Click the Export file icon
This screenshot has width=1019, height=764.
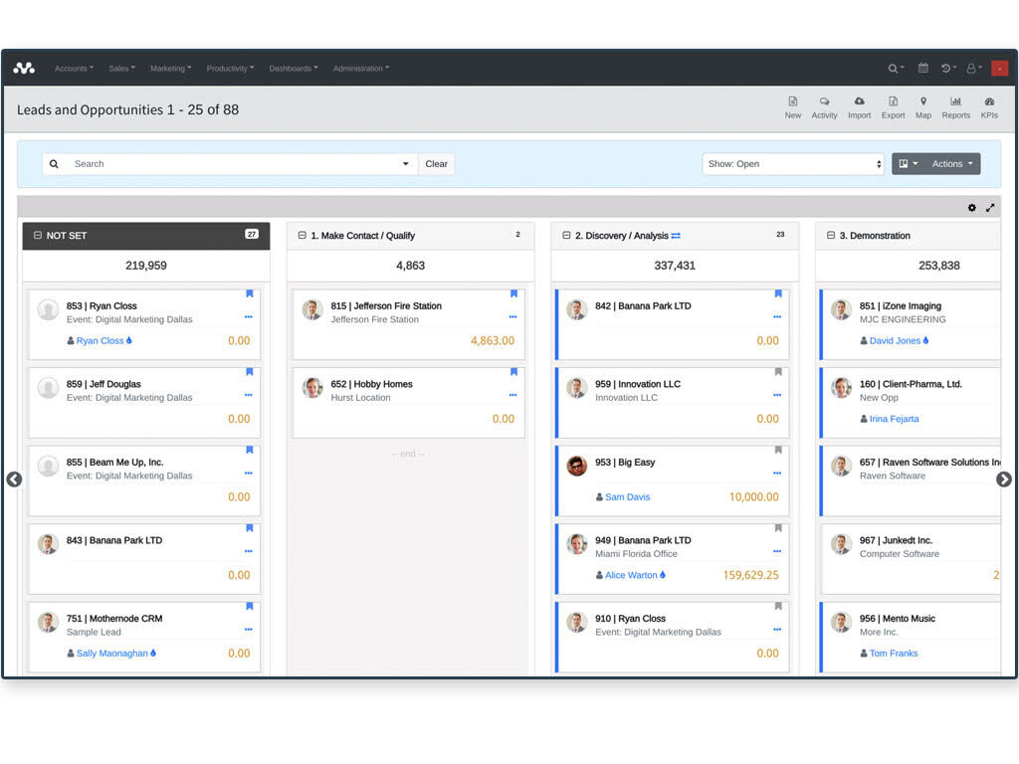(893, 102)
